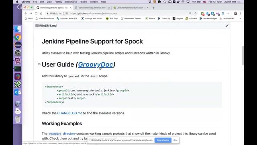The image size is (257, 145).
Task: Open the examples code link
Action: [x=55, y=134]
